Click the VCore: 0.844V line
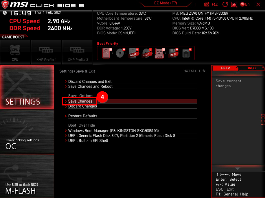This screenshot has width=265, height=198. tap(108, 23)
